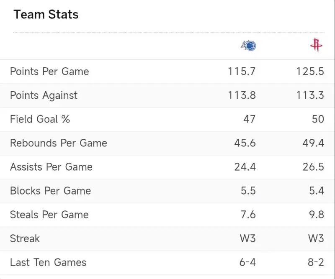This screenshot has width=335, height=279.
Task: Click the Rebounds Per Game label
Action: pyautogui.click(x=59, y=143)
